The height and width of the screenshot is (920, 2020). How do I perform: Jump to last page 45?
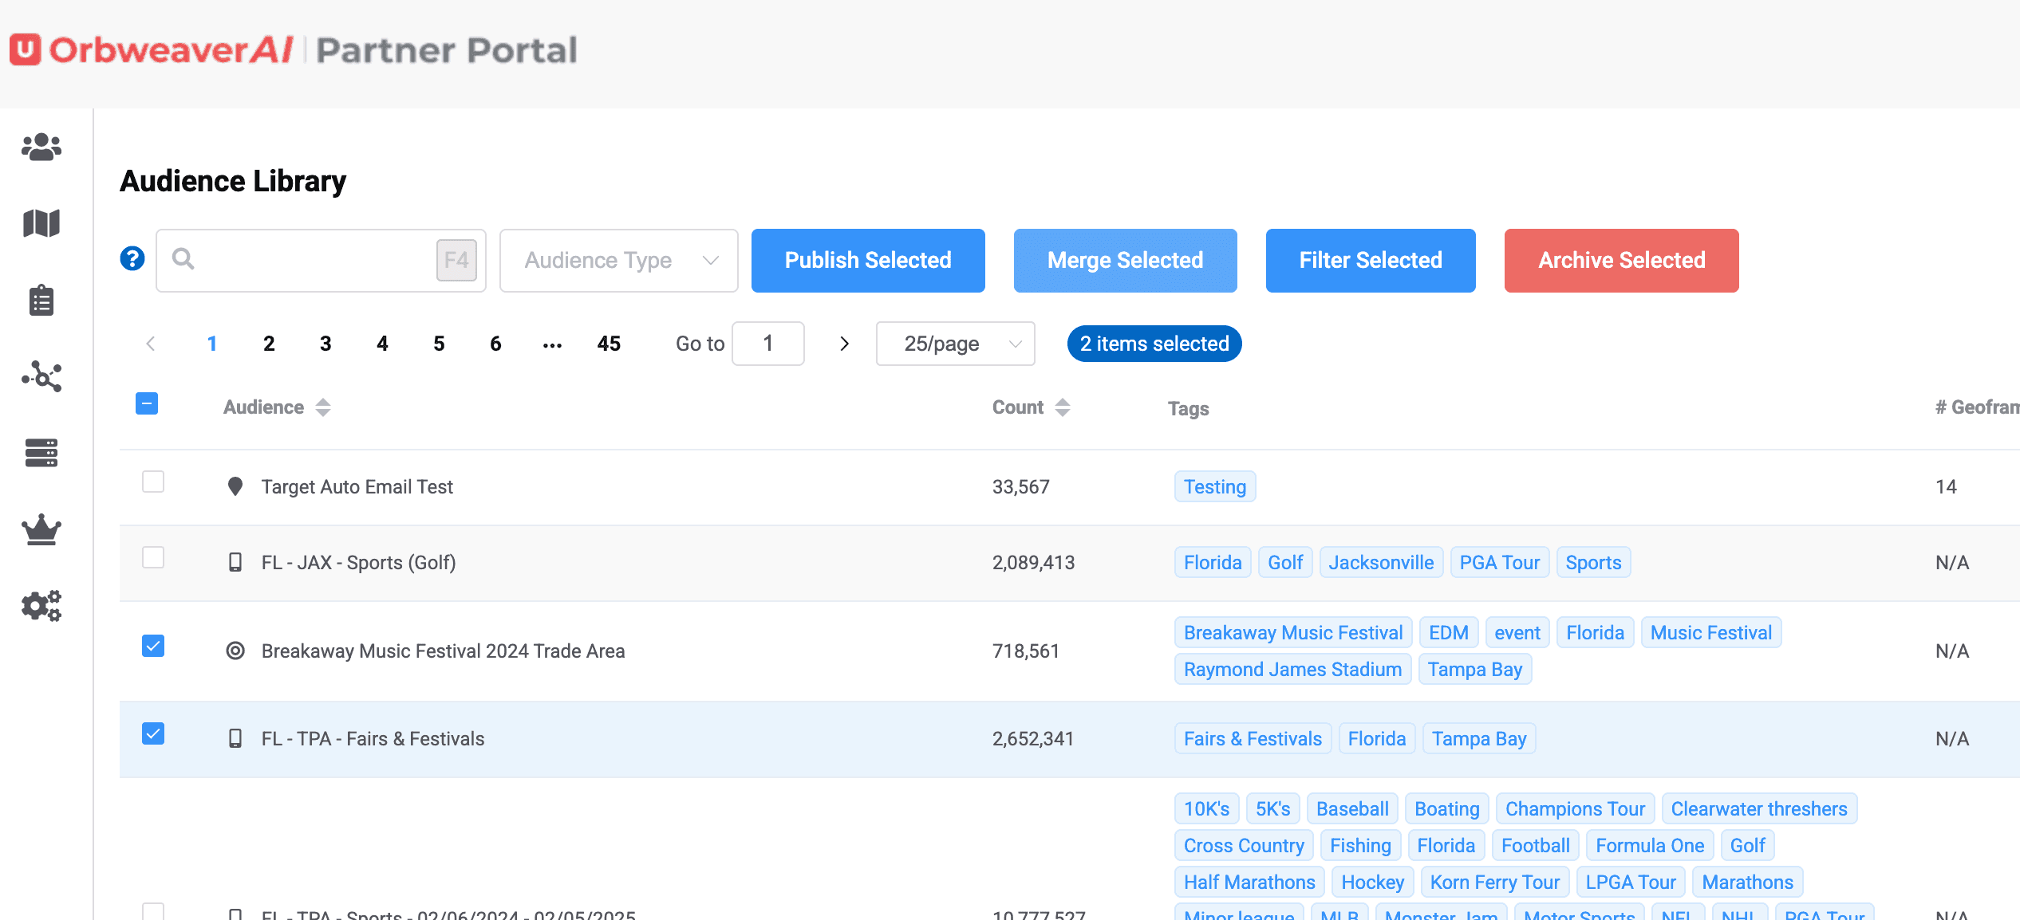(x=609, y=344)
